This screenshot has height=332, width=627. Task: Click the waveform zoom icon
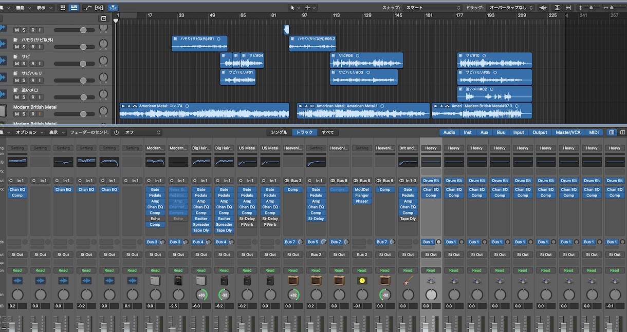(543, 8)
